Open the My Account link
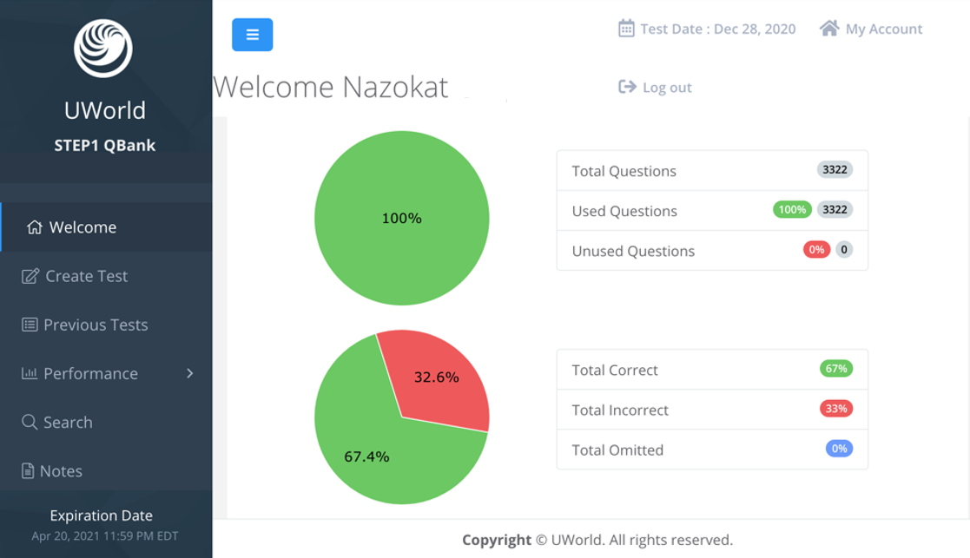970x558 pixels. click(x=884, y=29)
